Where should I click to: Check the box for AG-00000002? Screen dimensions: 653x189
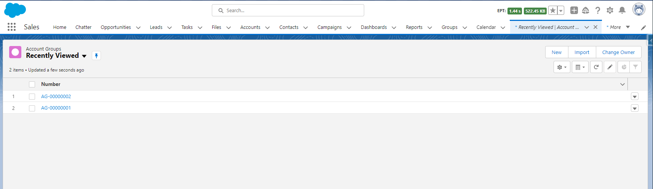click(32, 97)
